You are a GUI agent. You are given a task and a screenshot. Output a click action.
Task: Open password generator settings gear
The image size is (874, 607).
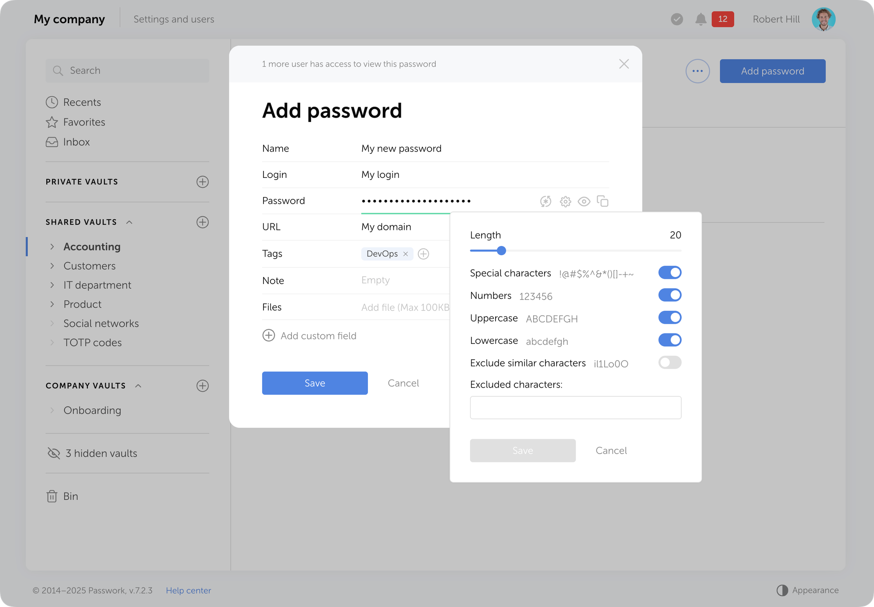[565, 201]
